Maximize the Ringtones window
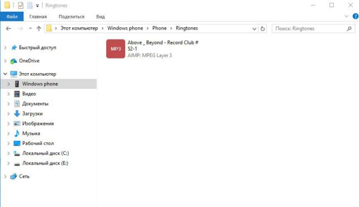359x207 pixels. pos(332,5)
